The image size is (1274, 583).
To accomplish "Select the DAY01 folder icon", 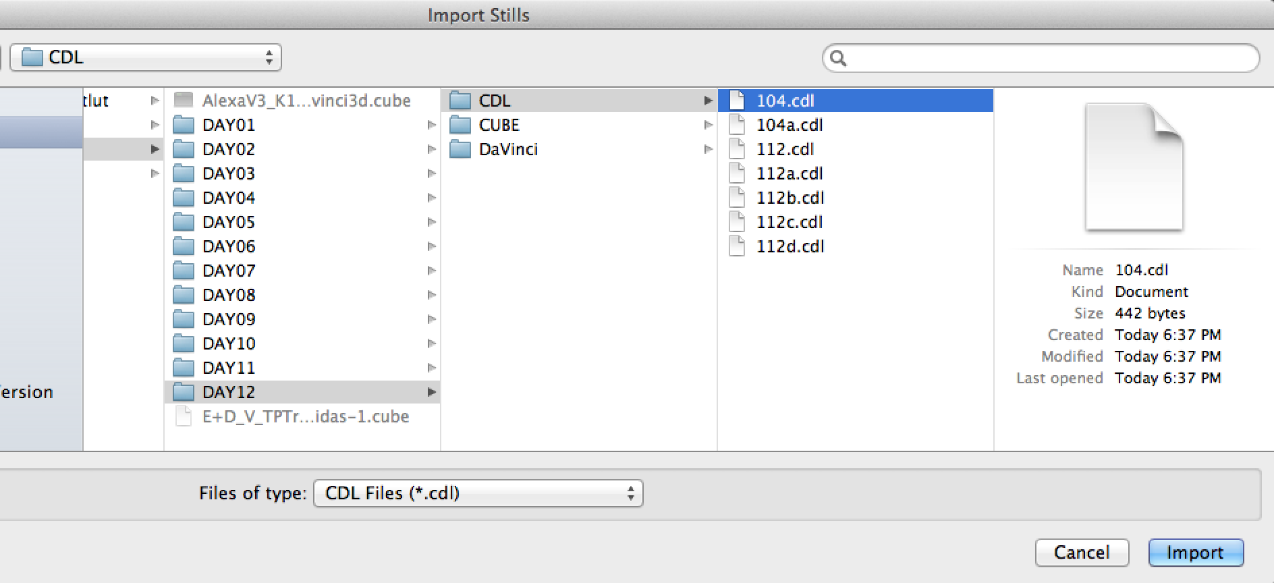I will click(184, 125).
